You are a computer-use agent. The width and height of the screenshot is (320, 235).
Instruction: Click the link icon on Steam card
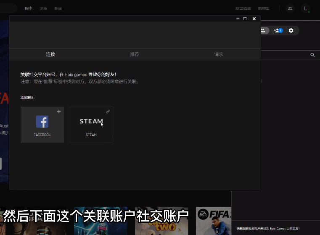[x=108, y=112]
